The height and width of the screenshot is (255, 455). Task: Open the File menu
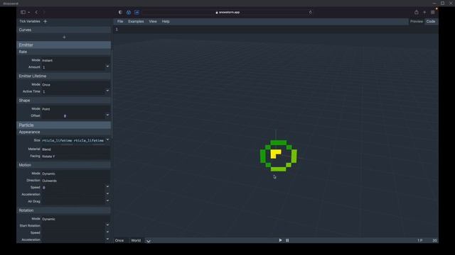point(120,21)
